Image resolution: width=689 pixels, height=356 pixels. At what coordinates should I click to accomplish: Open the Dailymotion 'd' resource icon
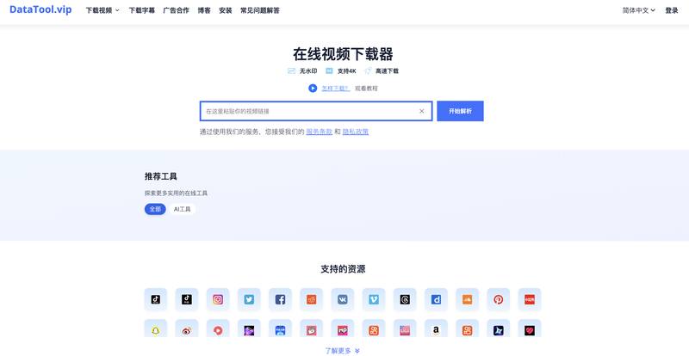[x=437, y=299]
